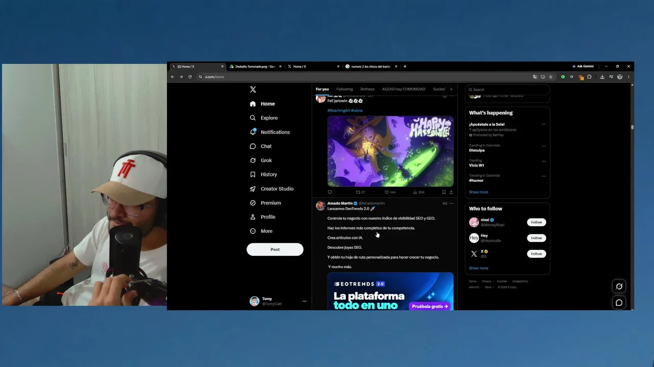654x367 pixels.
Task: Click Pruébala gratis in SeoTrends ad
Action: (x=430, y=306)
